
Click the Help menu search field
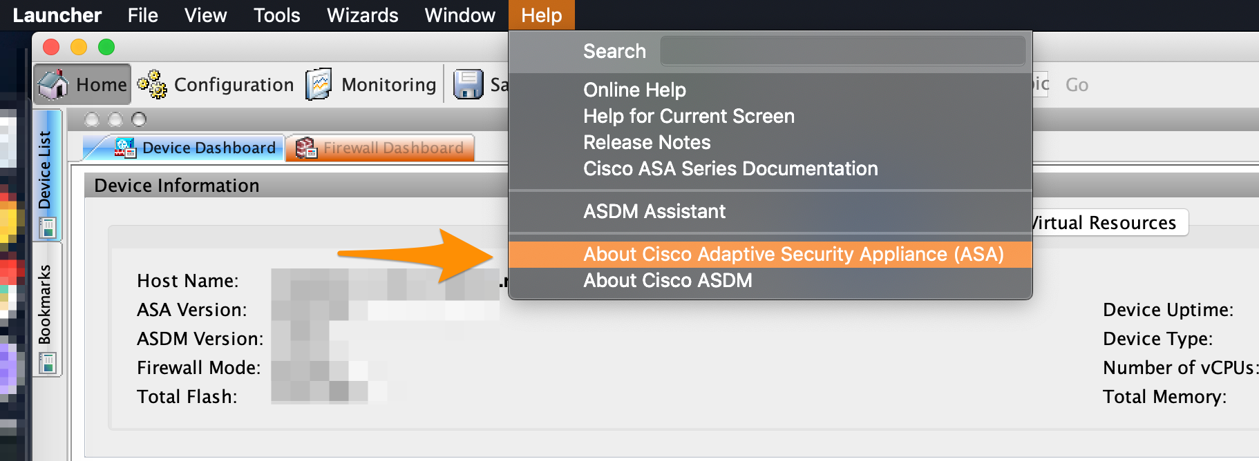(842, 51)
